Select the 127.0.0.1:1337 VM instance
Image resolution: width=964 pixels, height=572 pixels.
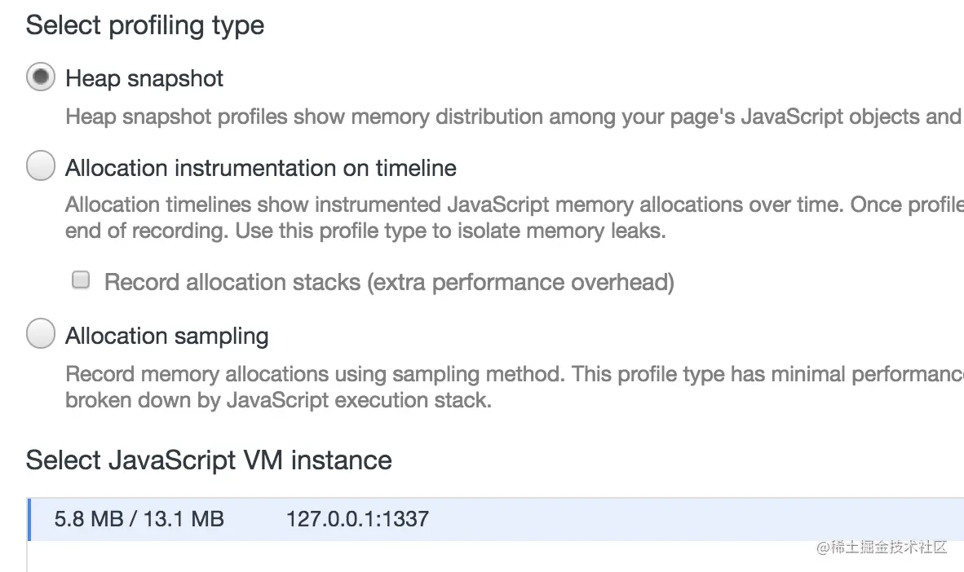[x=357, y=519]
